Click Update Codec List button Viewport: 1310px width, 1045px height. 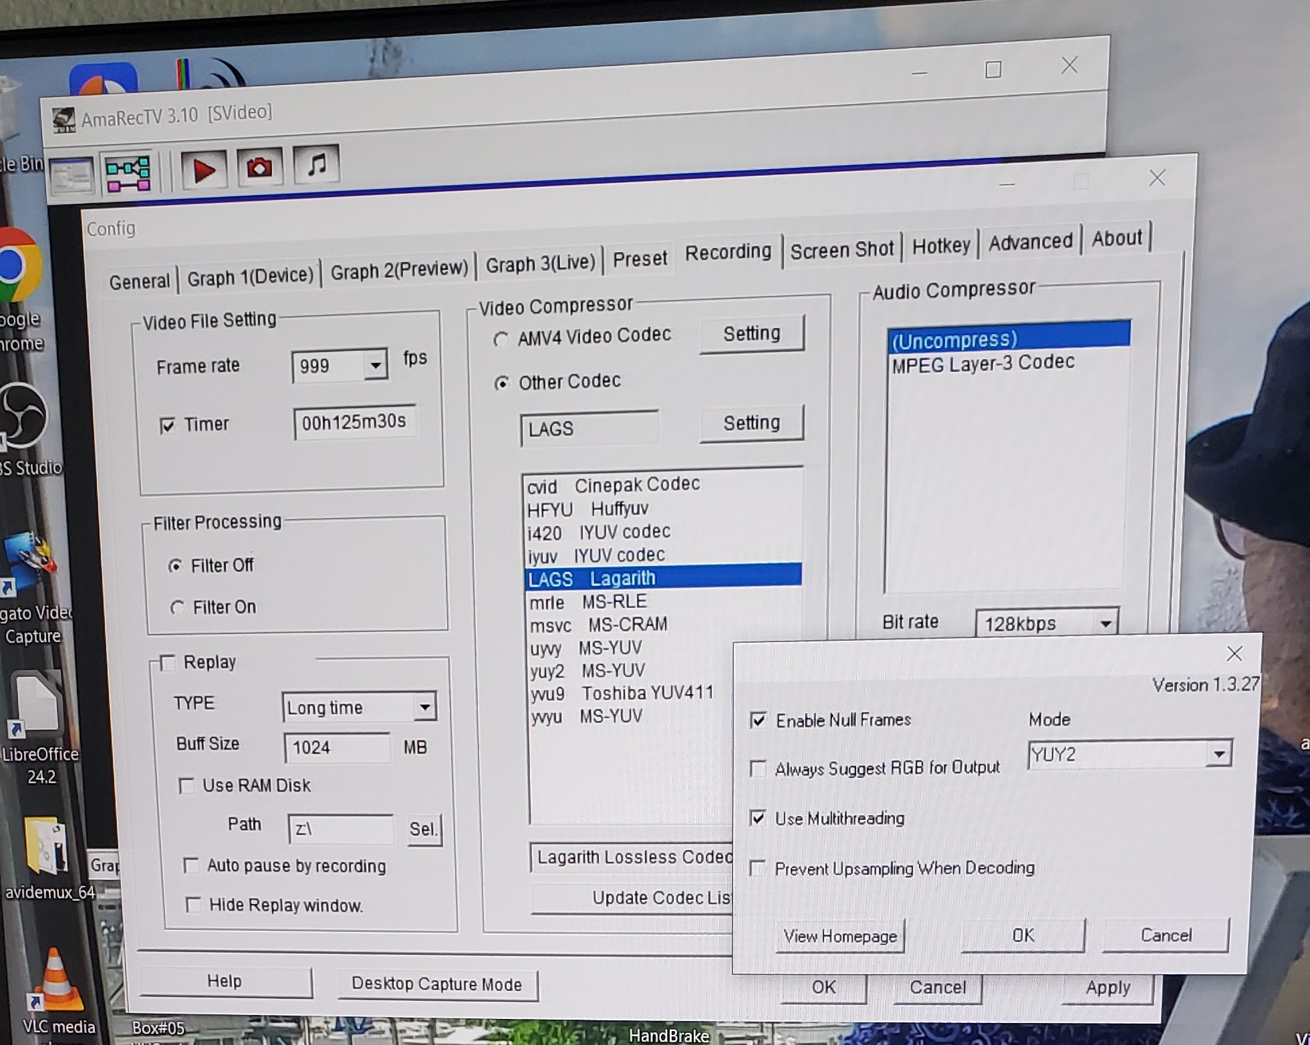pos(632,898)
